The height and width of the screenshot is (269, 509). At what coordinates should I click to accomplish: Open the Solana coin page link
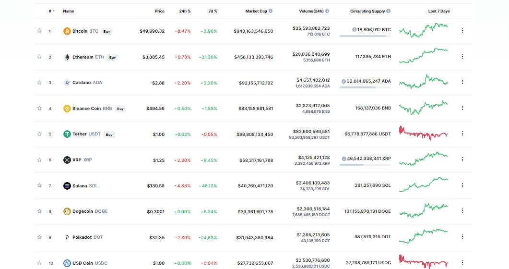[x=85, y=186]
